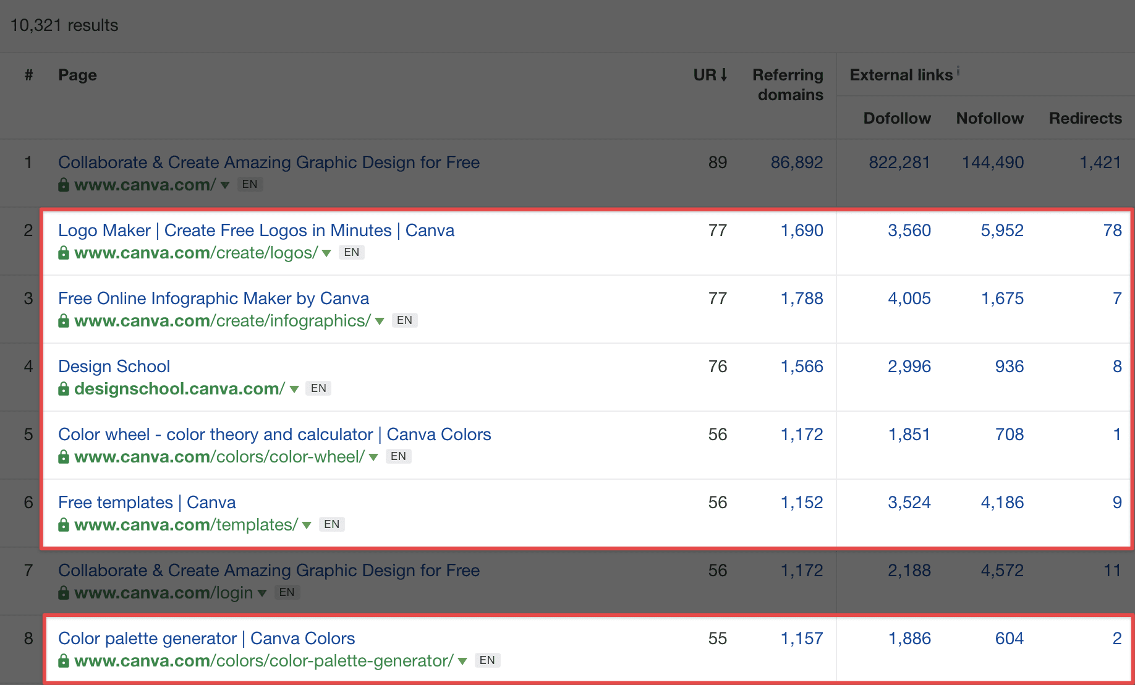Open row 1 'Collaborate & Create Amazing Graphic Design' link
The height and width of the screenshot is (685, 1135).
(269, 163)
